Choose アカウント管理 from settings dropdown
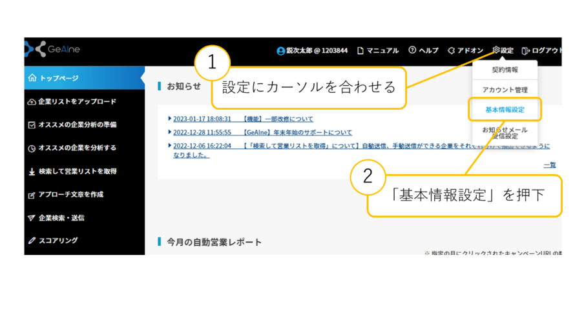586x329 pixels. click(505, 90)
